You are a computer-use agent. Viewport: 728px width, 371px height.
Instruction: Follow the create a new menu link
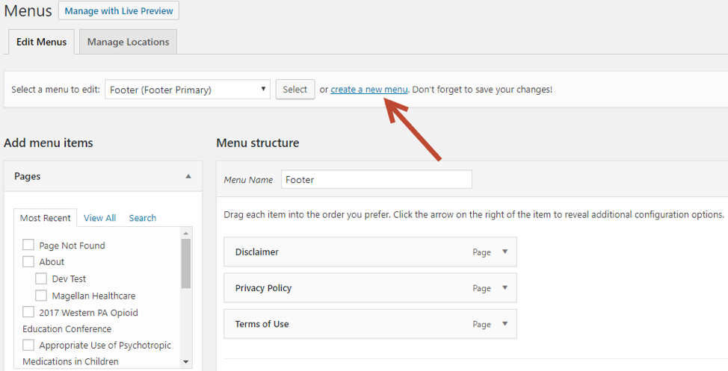[369, 90]
